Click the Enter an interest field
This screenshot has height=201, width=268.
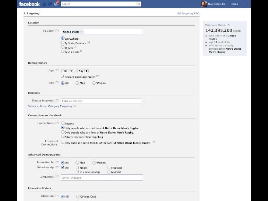tap(101, 101)
